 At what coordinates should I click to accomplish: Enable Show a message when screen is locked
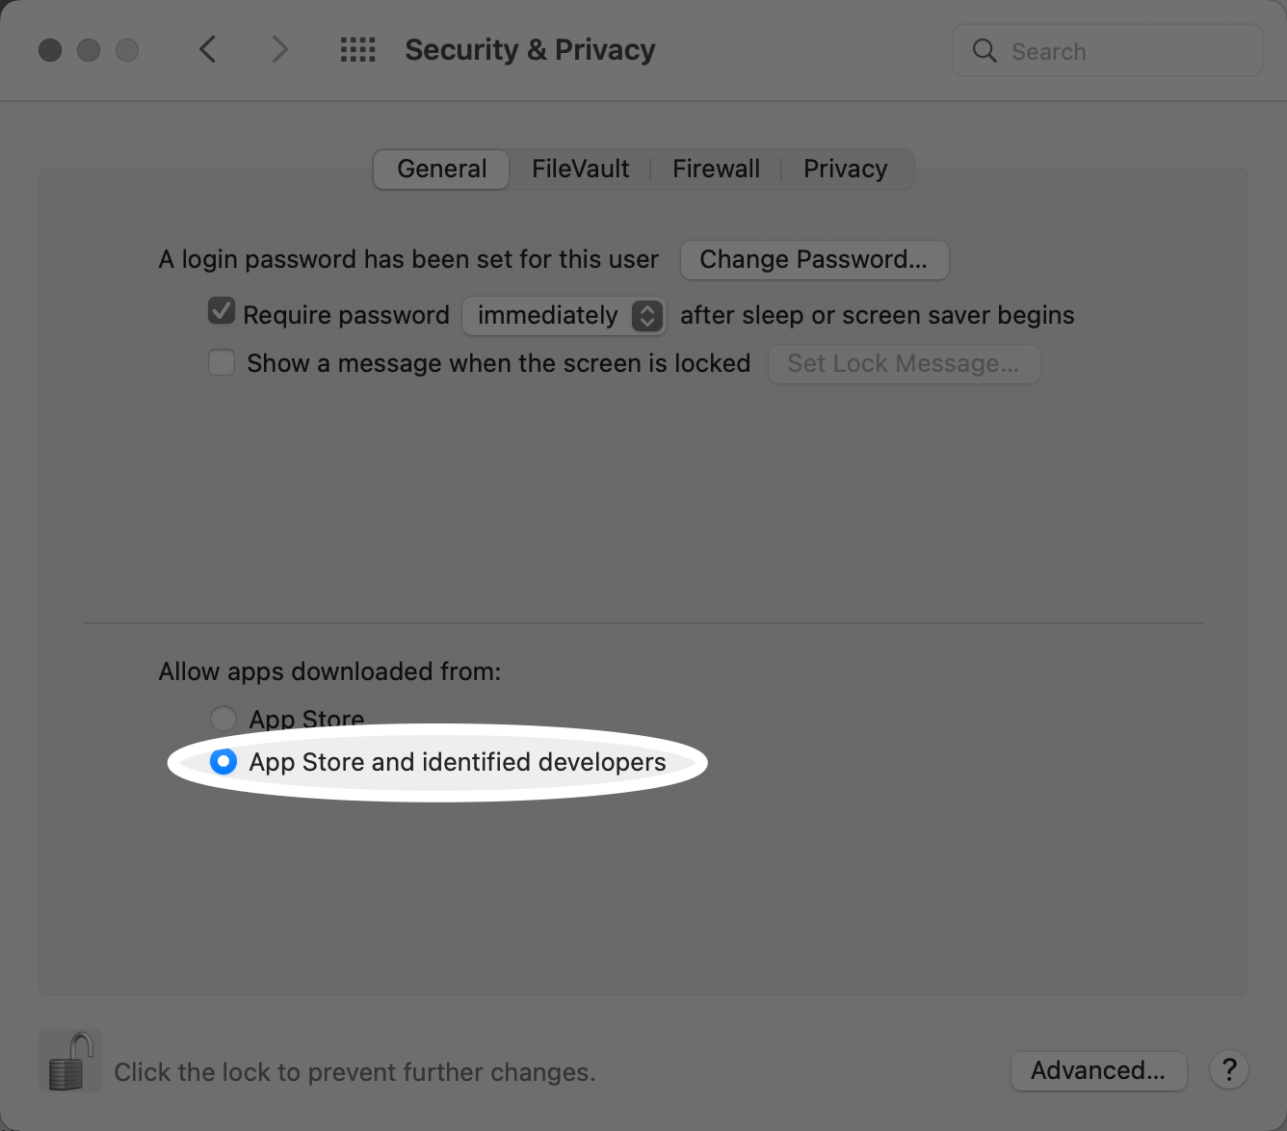(x=221, y=362)
